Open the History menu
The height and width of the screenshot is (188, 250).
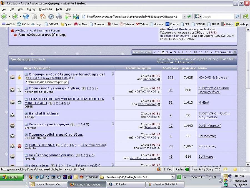pos(31,9)
